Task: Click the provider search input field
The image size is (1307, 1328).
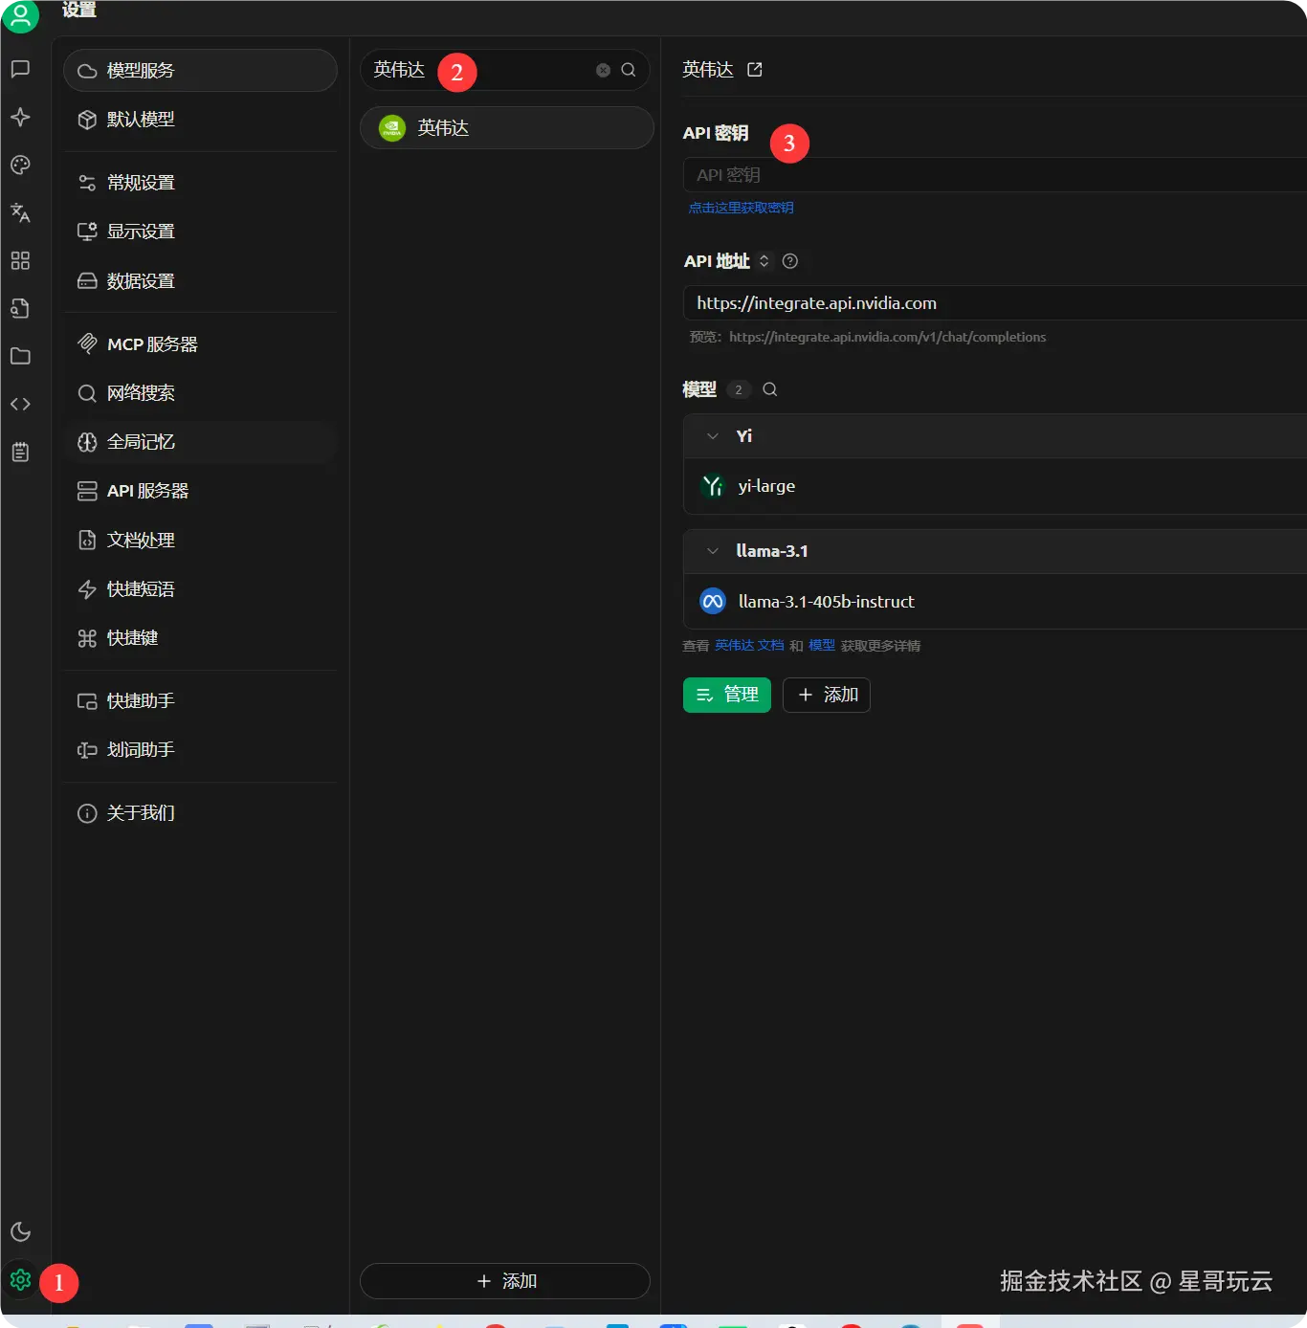Action: [505, 70]
